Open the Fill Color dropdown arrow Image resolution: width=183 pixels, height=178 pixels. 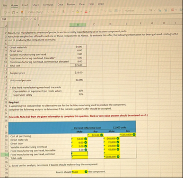coord(81,12)
